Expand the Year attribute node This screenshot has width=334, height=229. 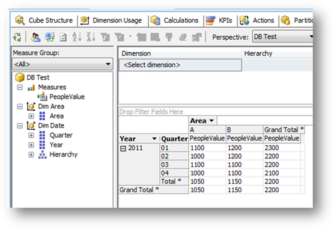tap(31, 145)
